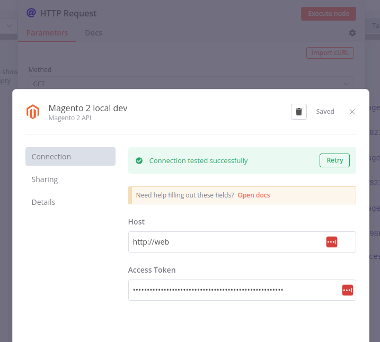This screenshot has width=380, height=342.
Task: Open the Method GET dropdown
Action: click(191, 84)
